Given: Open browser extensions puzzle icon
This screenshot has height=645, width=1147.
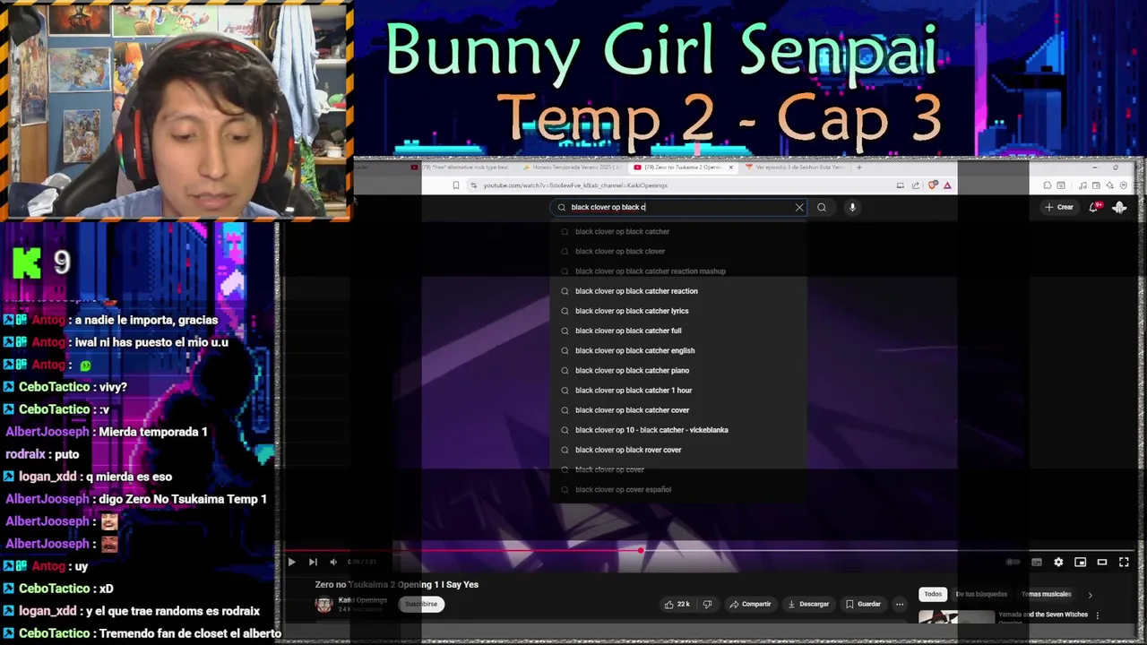Looking at the screenshot, I should [x=1047, y=185].
